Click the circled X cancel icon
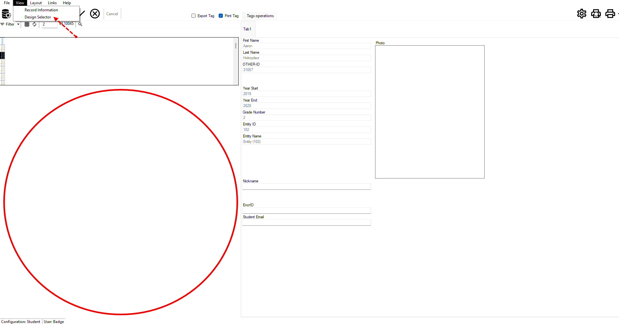The height and width of the screenshot is (324, 619). click(x=95, y=14)
